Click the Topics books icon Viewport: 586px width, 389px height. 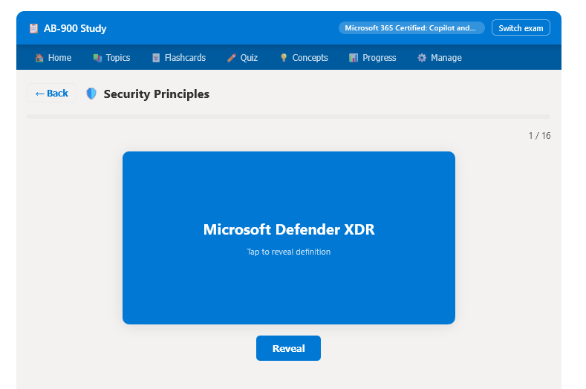[97, 58]
